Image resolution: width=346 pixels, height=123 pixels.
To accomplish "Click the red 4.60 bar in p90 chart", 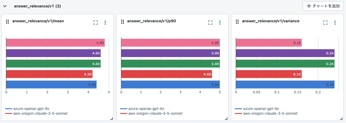I will [x=166, y=74].
